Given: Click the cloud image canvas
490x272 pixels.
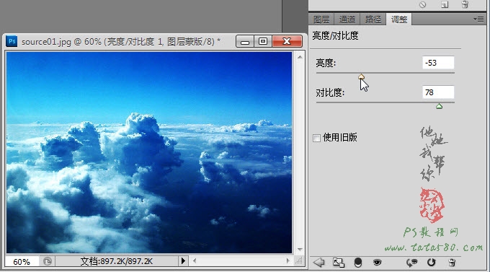Looking at the screenshot, I should point(148,152).
